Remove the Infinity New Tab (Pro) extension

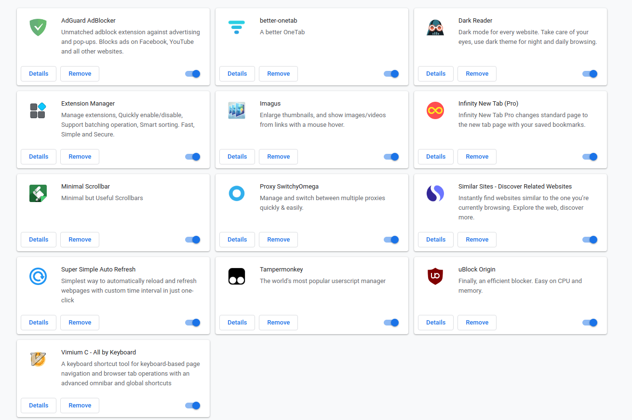click(x=477, y=157)
